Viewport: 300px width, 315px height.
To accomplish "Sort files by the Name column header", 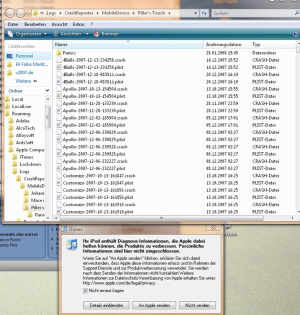I will click(x=128, y=44).
